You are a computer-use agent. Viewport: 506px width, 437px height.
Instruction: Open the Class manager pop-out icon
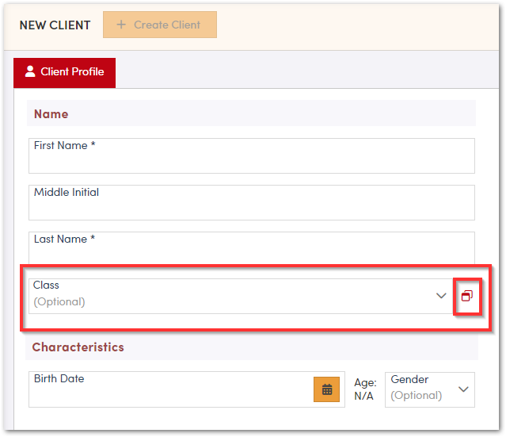tap(466, 296)
